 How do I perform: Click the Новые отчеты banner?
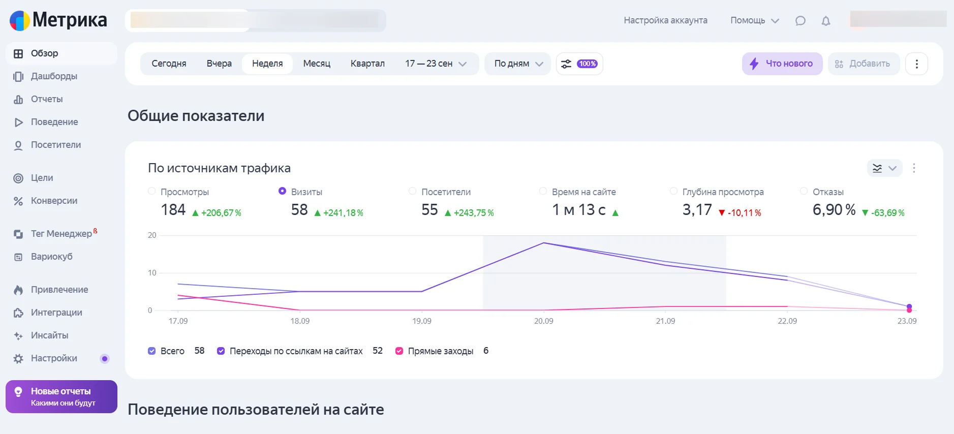[61, 396]
